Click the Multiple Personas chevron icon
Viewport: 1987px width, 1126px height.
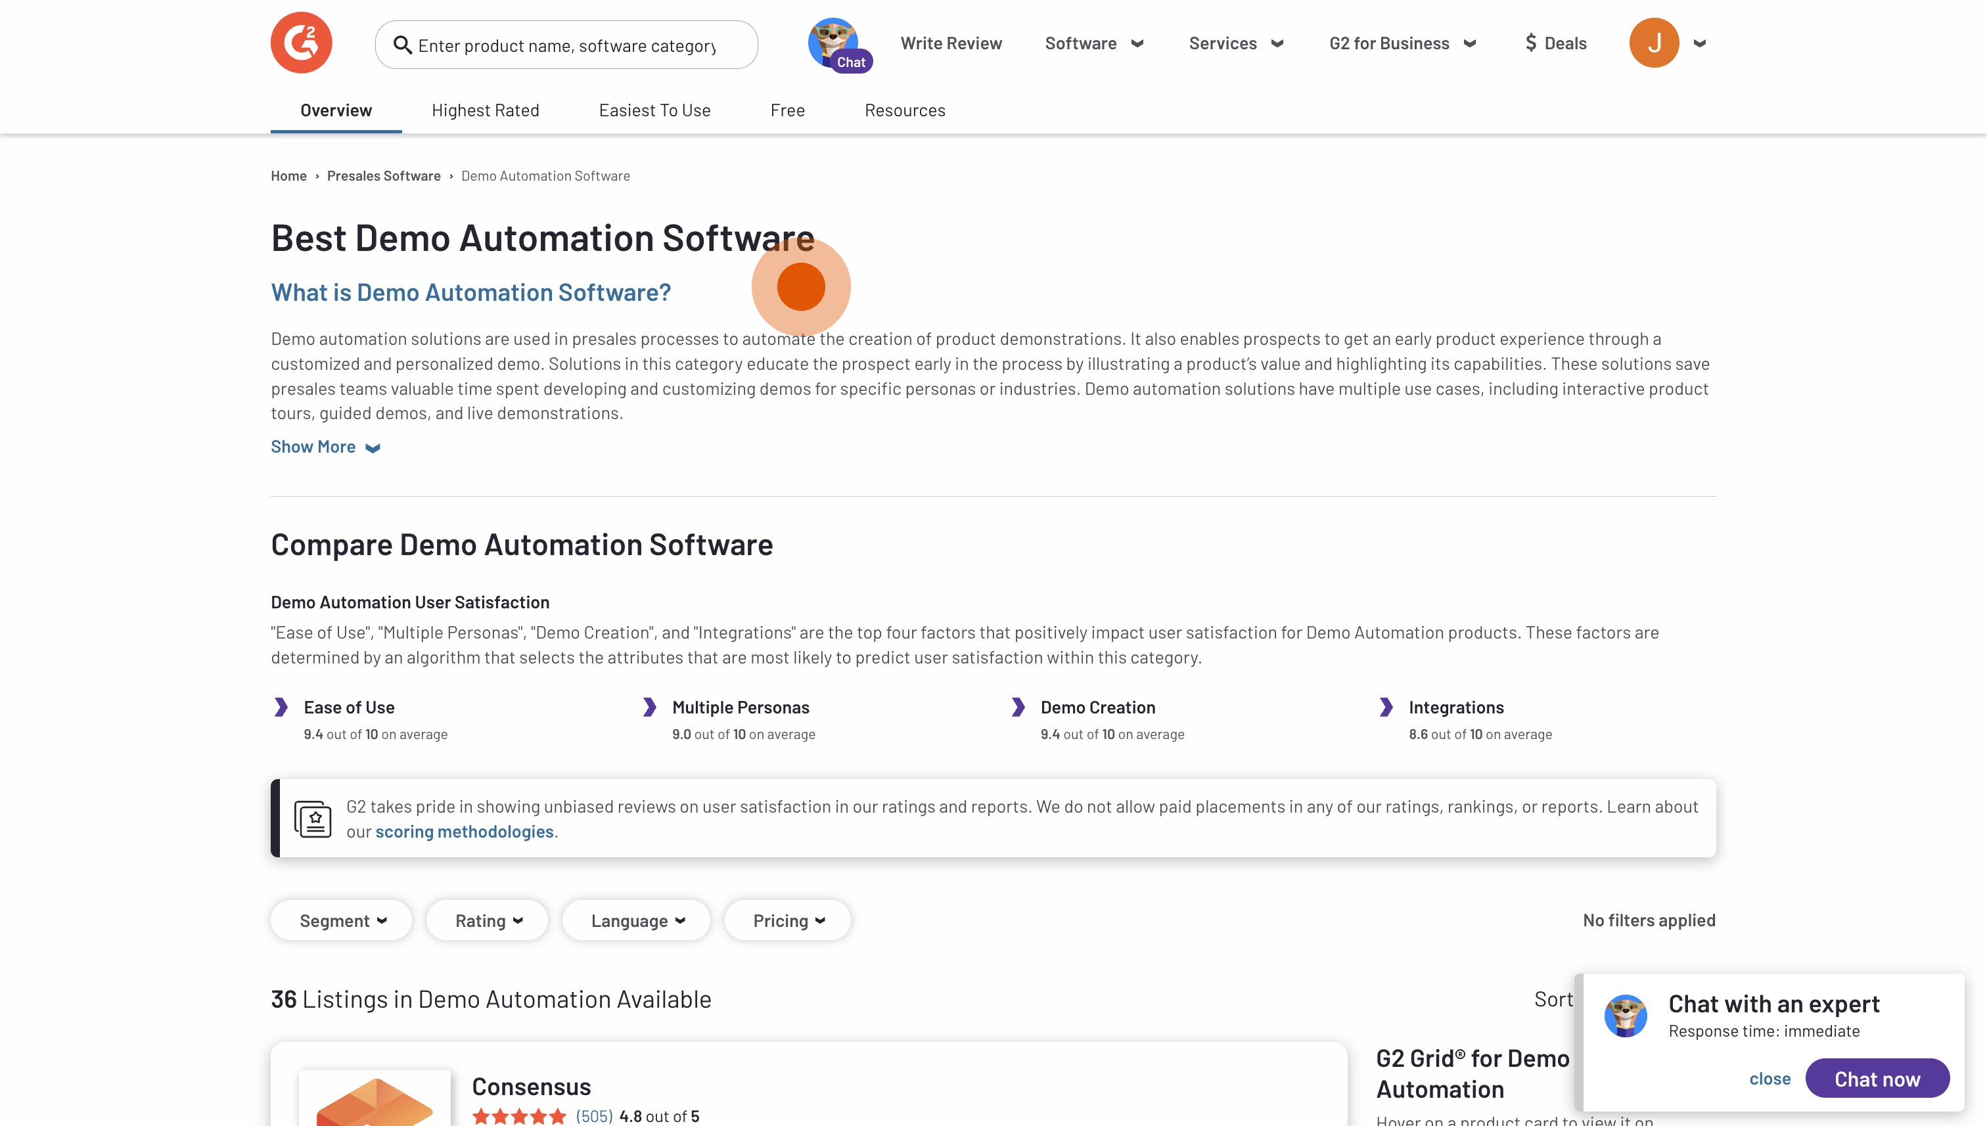point(650,707)
